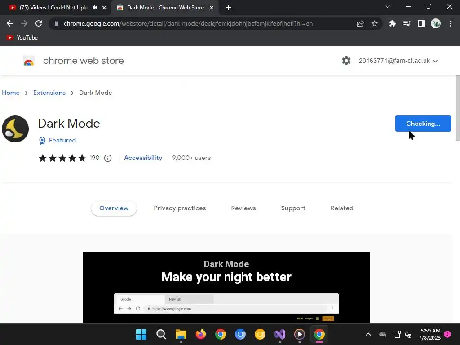The width and height of the screenshot is (460, 345).
Task: Click the star rating for Dark Mode
Action: click(62, 158)
